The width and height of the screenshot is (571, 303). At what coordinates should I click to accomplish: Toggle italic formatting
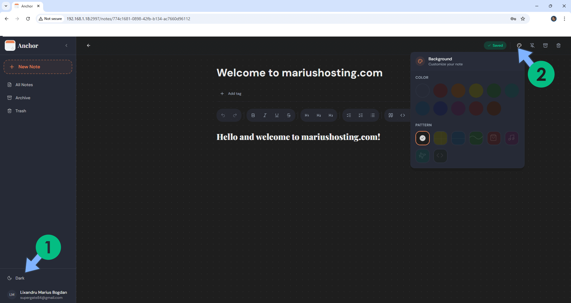pyautogui.click(x=265, y=115)
